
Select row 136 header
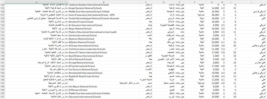point(2,46)
